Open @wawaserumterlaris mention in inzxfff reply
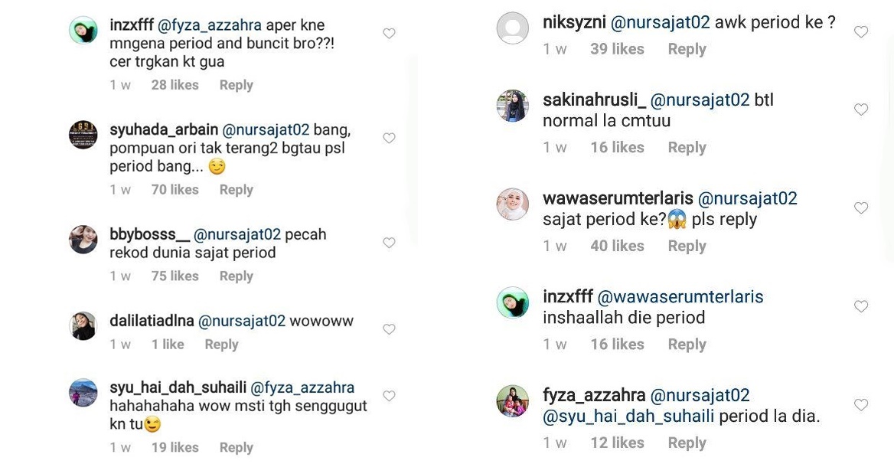The width and height of the screenshot is (894, 464). (680, 297)
